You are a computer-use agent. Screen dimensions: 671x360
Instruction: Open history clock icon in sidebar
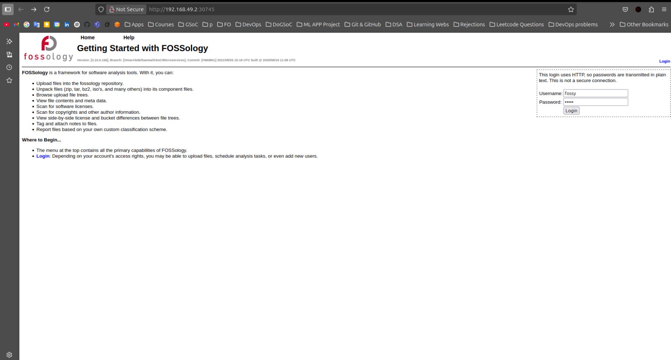pos(9,67)
